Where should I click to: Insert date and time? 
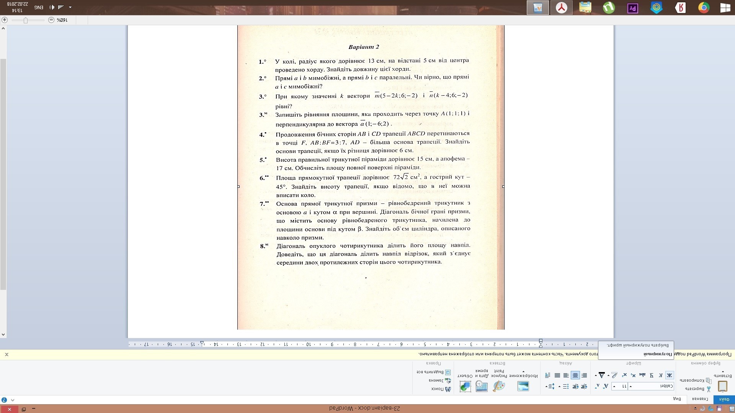click(482, 386)
